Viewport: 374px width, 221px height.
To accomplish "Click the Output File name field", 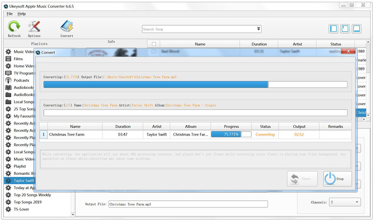I will point(188,204).
